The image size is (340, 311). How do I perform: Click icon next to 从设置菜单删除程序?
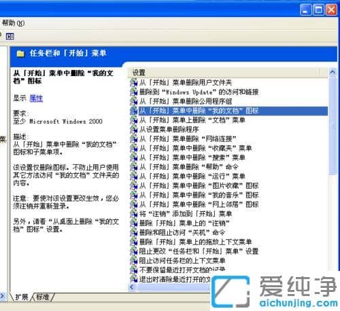pos(134,130)
